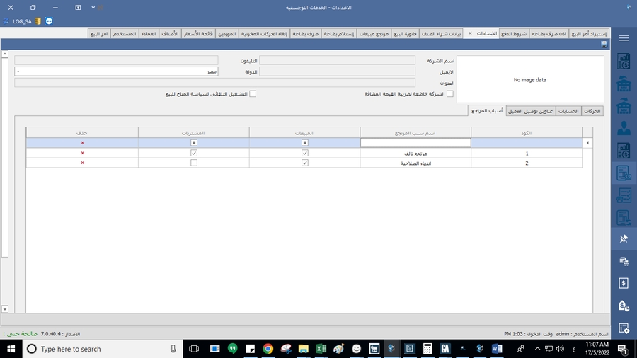Delete the انتهاء الصلاحية row
637x358 pixels.
pyautogui.click(x=82, y=163)
